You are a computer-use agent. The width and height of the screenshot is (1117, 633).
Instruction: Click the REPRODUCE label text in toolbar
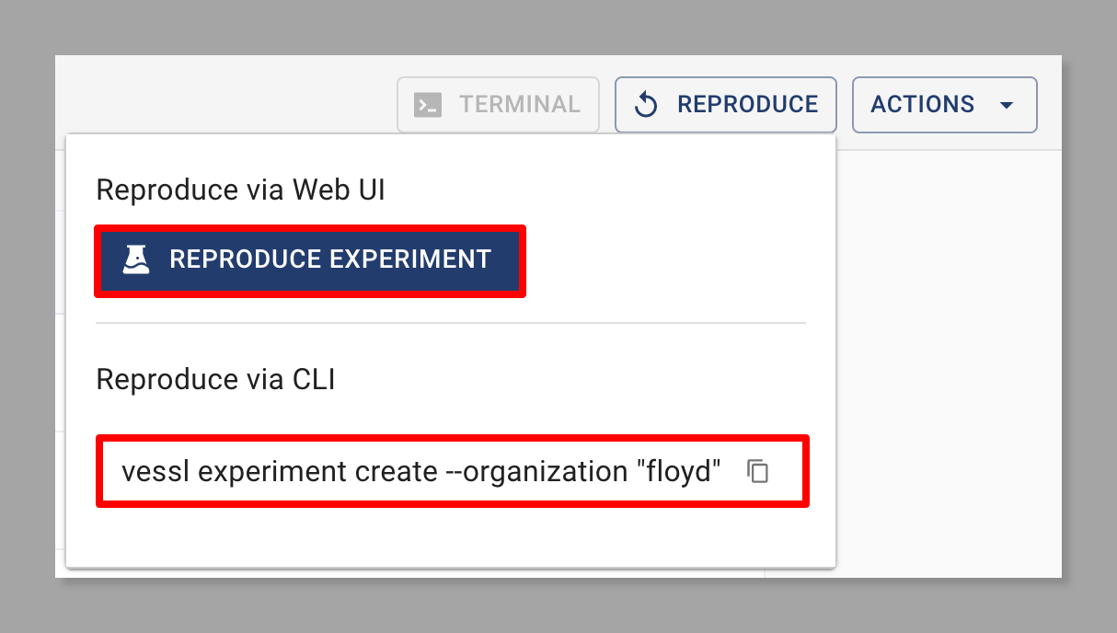pyautogui.click(x=747, y=105)
